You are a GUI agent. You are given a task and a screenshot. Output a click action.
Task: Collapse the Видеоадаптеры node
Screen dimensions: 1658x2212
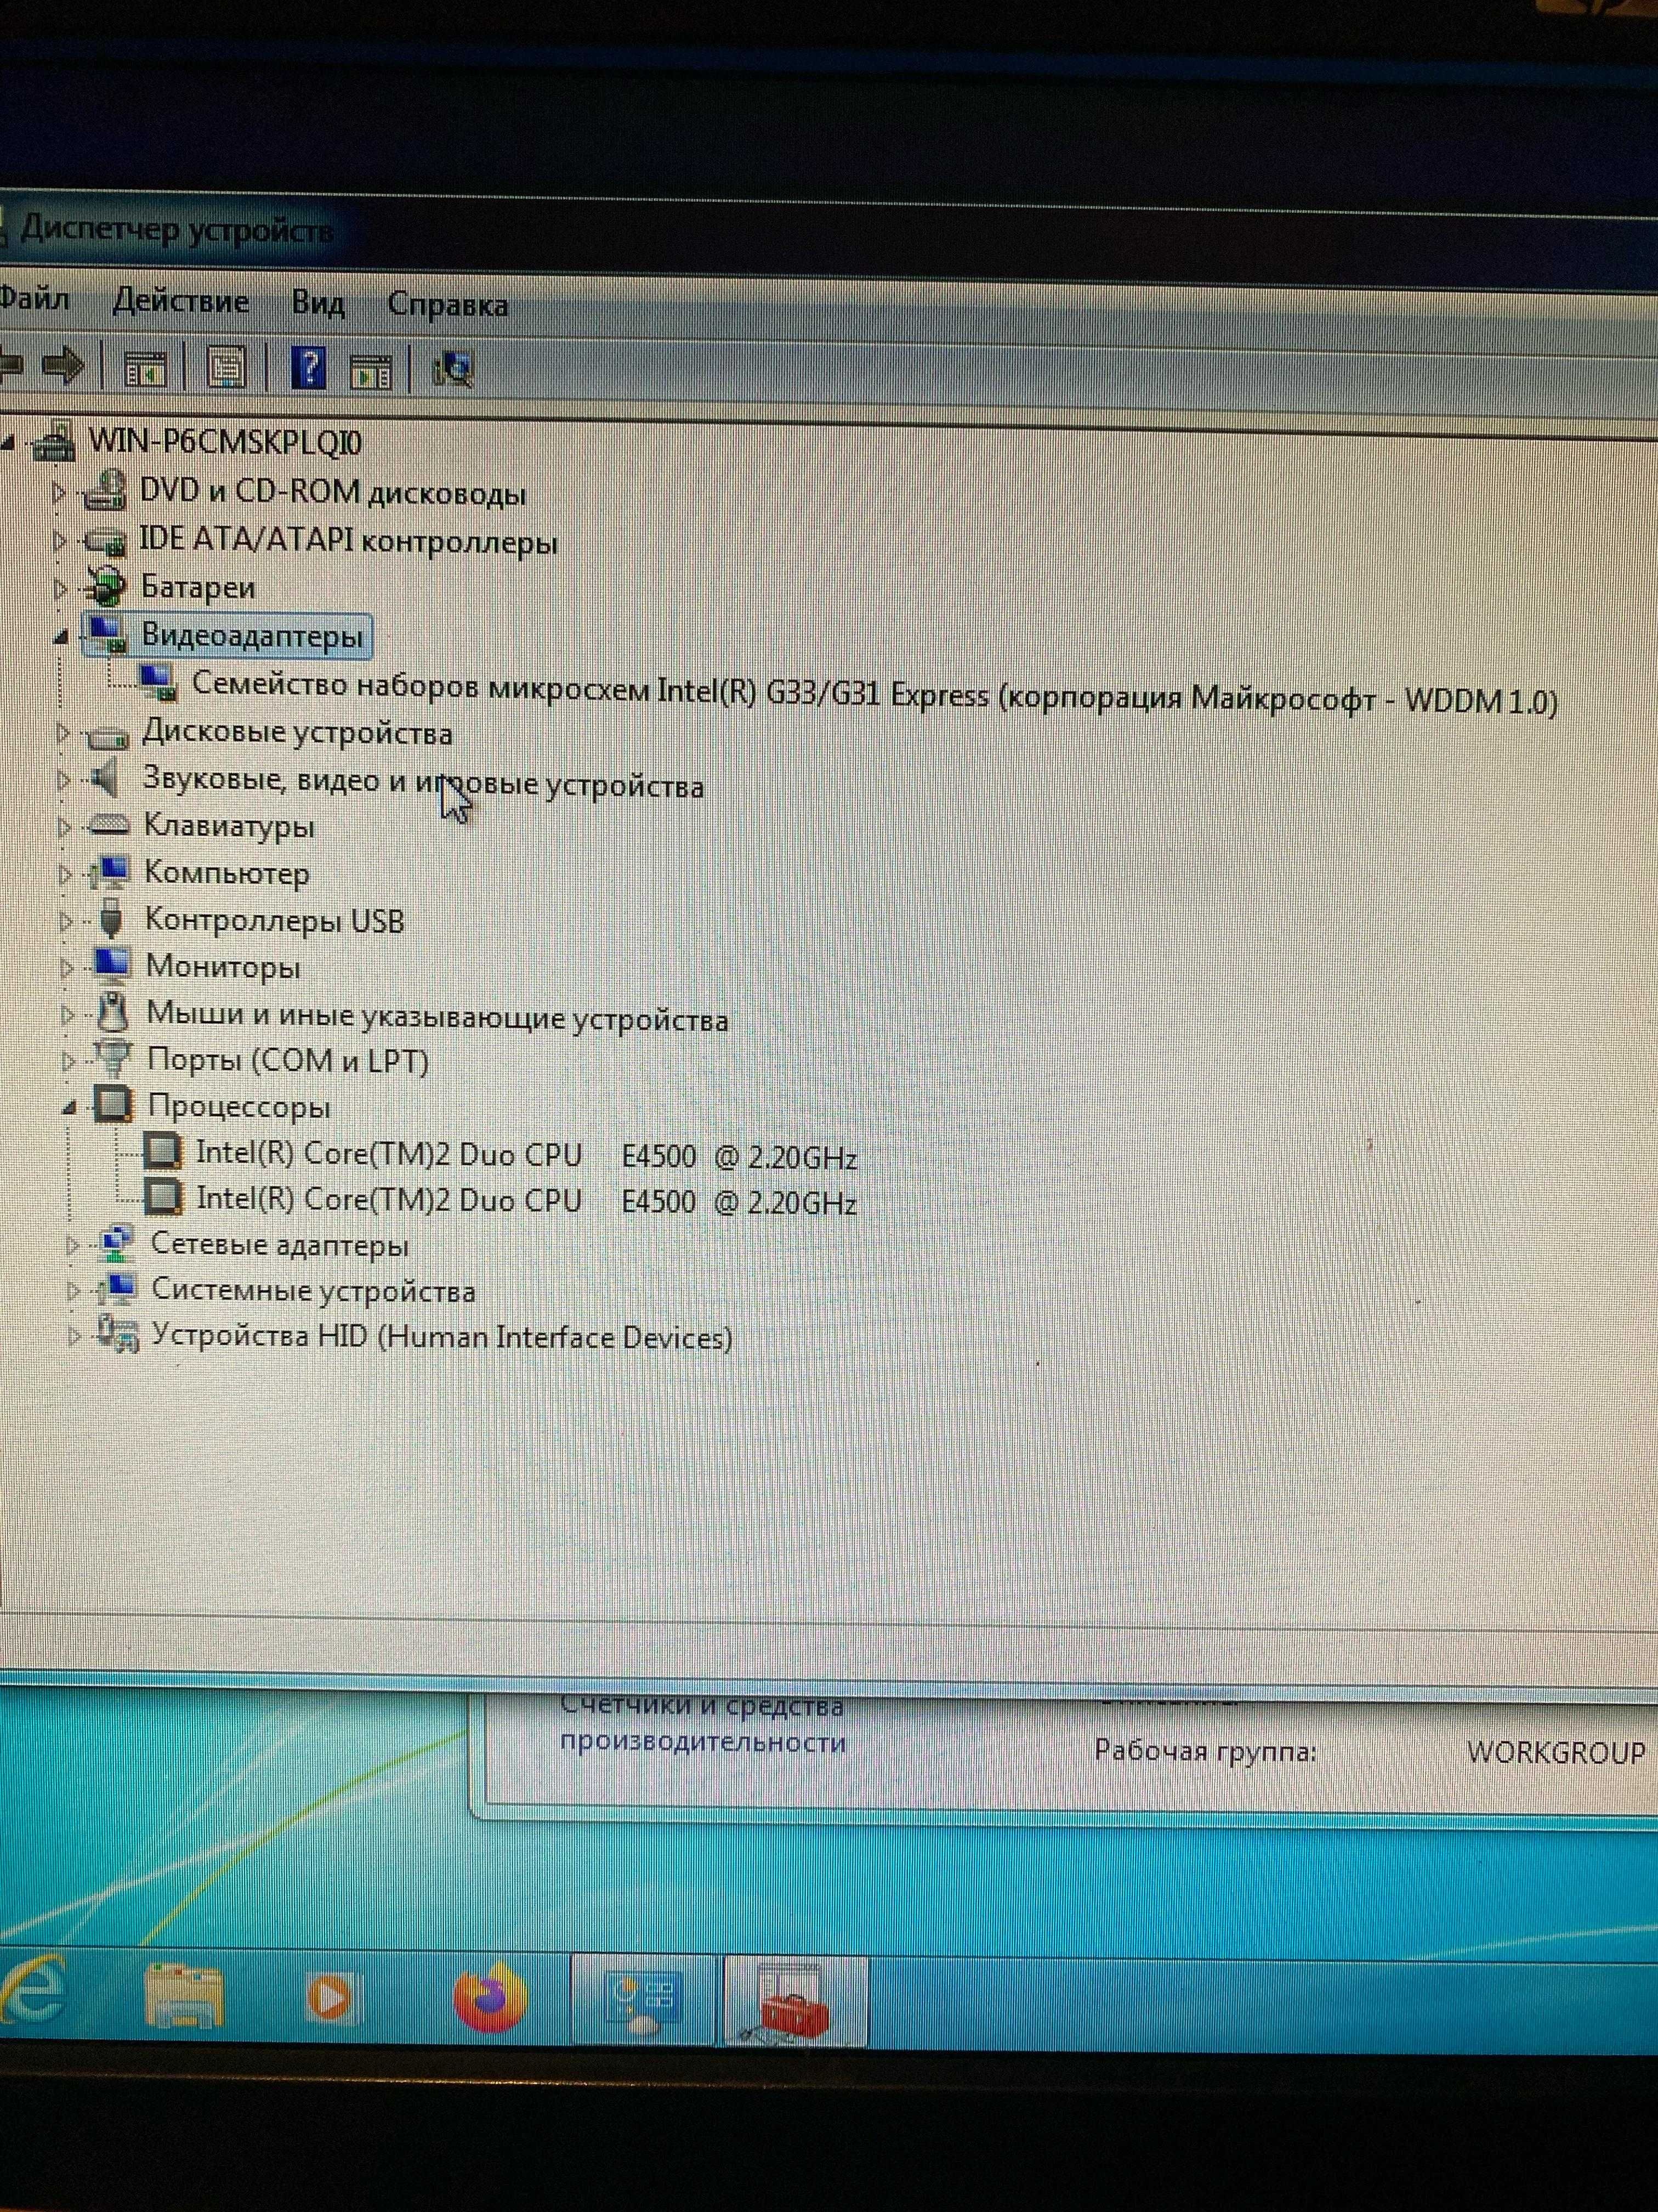(62, 636)
